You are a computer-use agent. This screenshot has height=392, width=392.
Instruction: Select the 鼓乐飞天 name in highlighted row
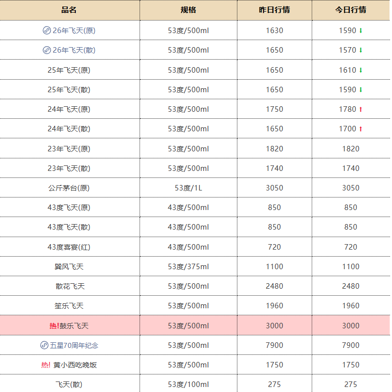tap(74, 326)
